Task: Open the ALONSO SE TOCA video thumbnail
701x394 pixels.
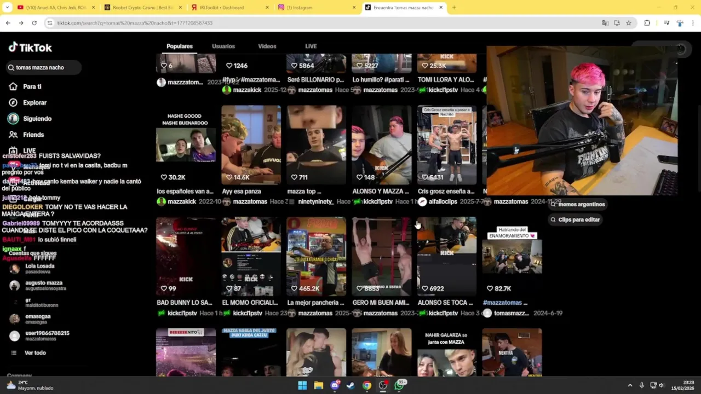Action: (447, 257)
